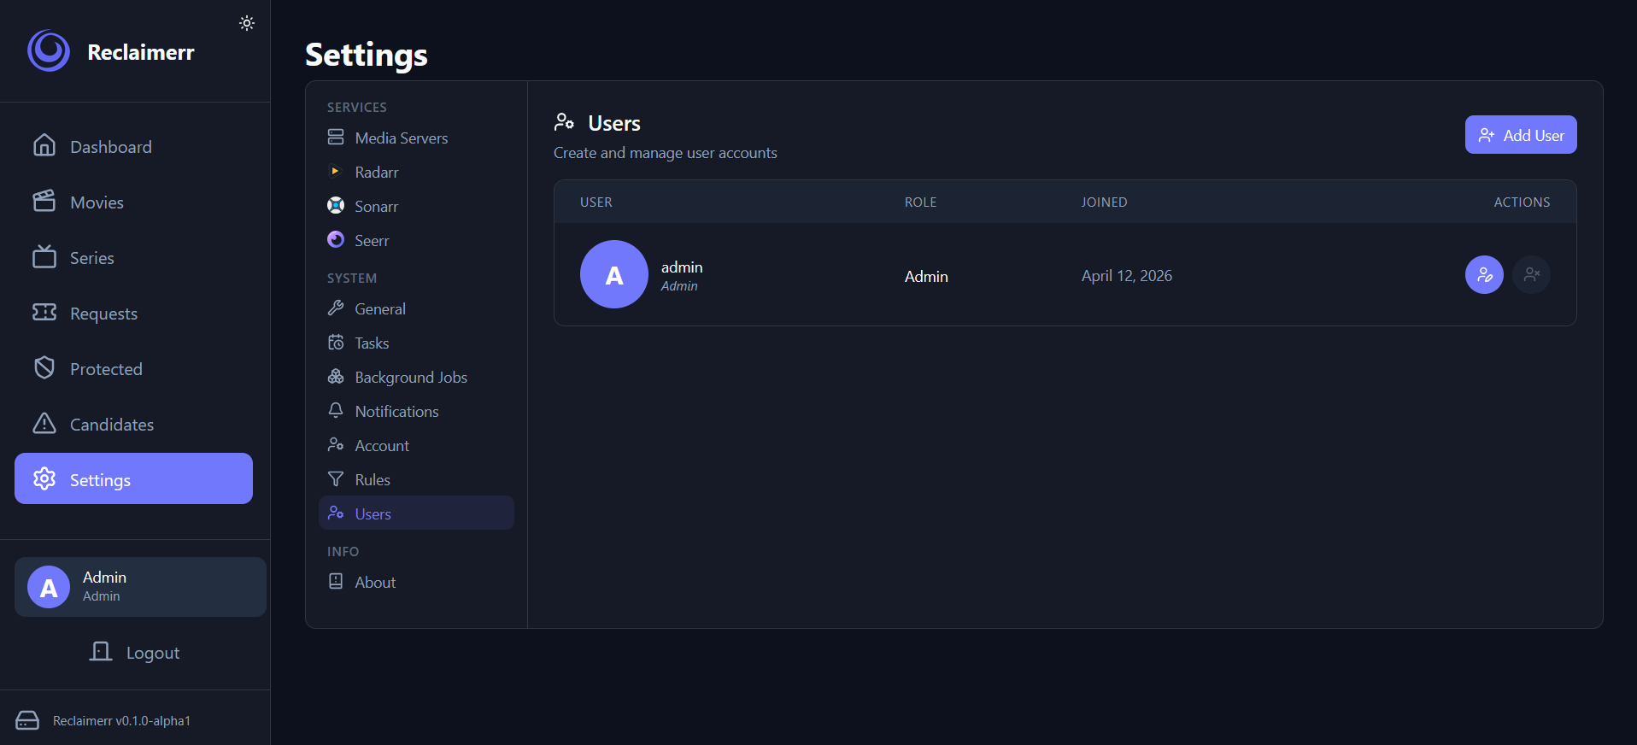1637x745 pixels.
Task: Click the Reclaimerr swirl logo
Action: pyautogui.click(x=49, y=51)
